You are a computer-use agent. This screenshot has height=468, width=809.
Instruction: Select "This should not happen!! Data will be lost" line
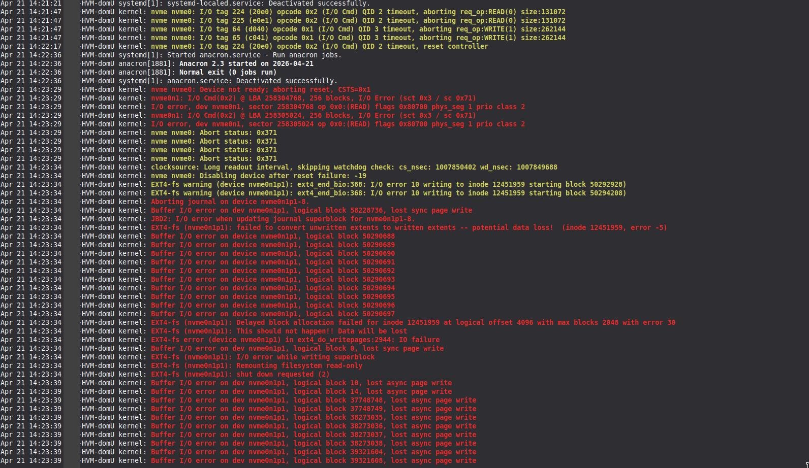point(278,331)
